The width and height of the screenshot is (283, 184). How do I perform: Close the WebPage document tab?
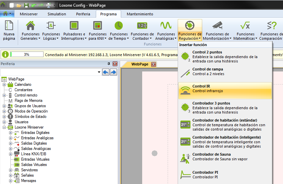[153, 64]
